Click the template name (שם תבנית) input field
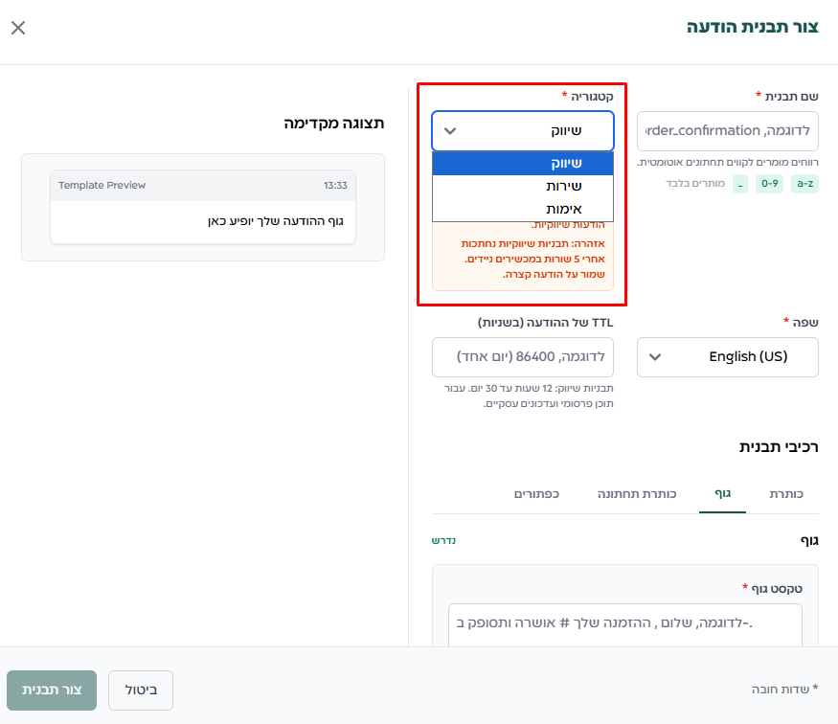 point(727,130)
